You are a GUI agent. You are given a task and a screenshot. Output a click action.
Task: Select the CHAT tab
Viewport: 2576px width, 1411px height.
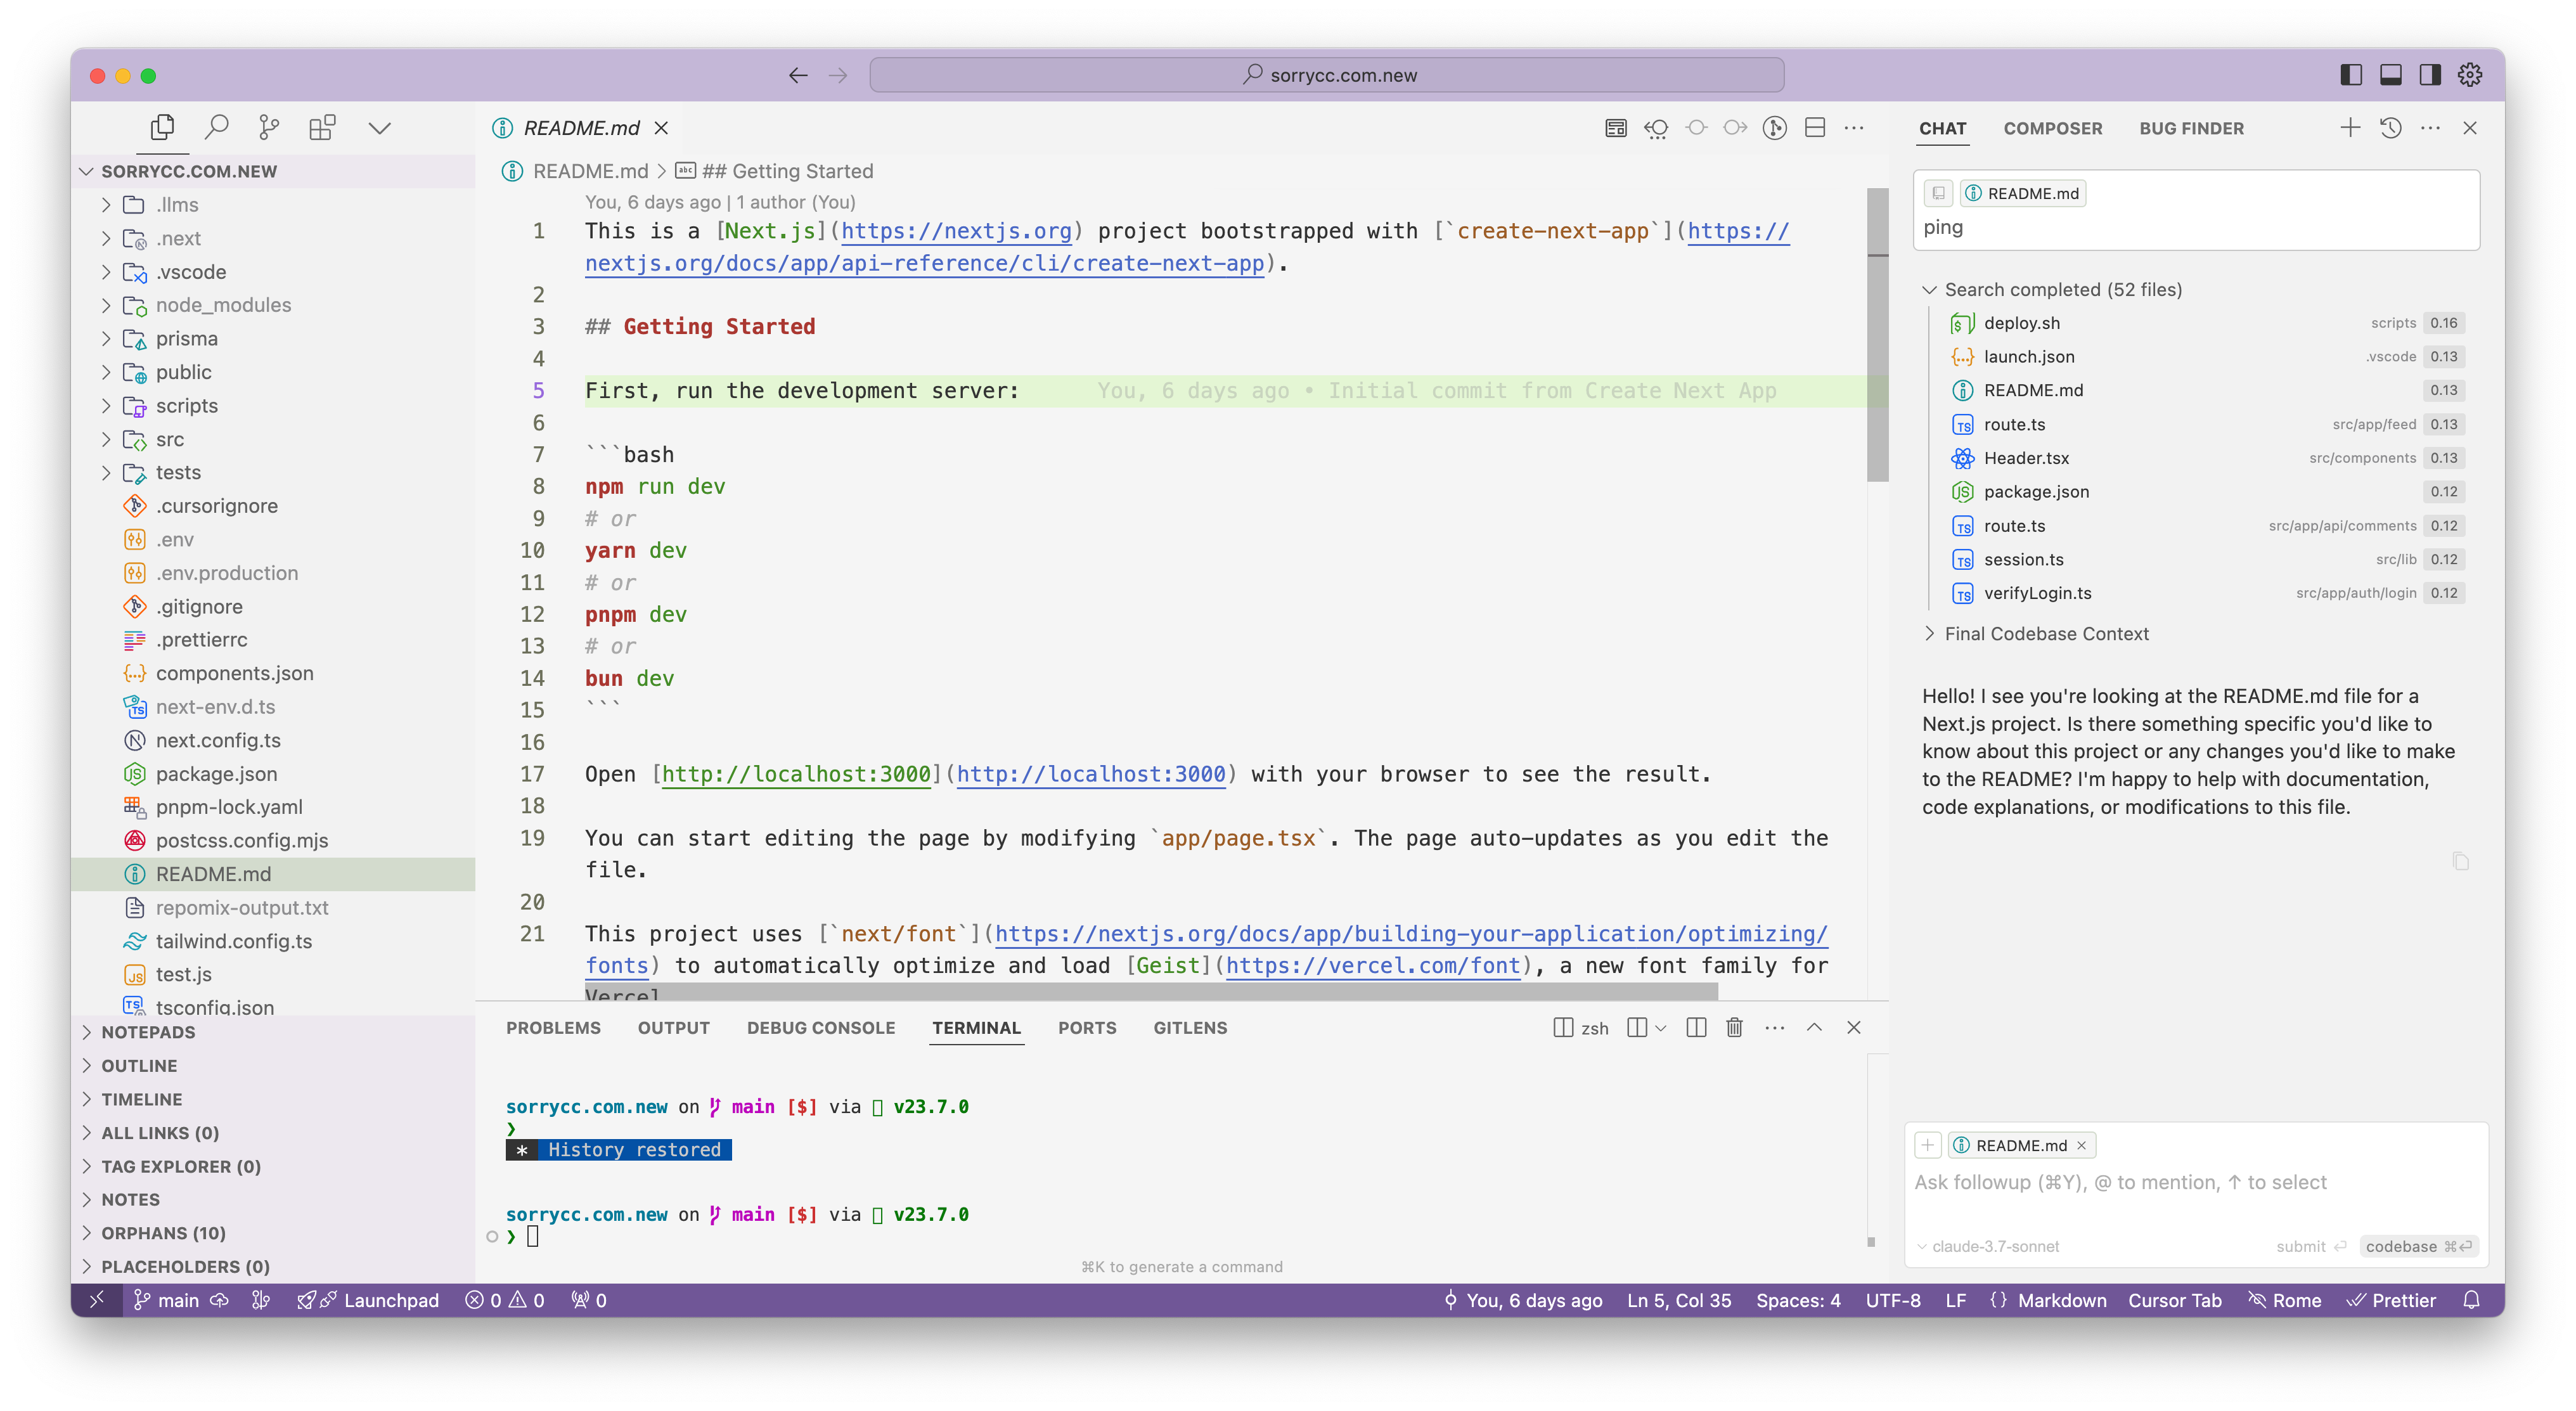(x=1942, y=128)
